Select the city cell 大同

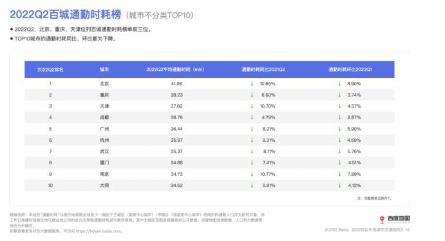(x=104, y=186)
